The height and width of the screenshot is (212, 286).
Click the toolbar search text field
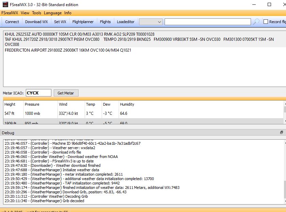point(208,22)
